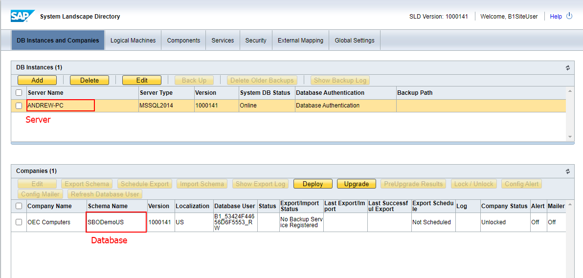Open the Help link
This screenshot has height=278, width=583.
point(556,17)
